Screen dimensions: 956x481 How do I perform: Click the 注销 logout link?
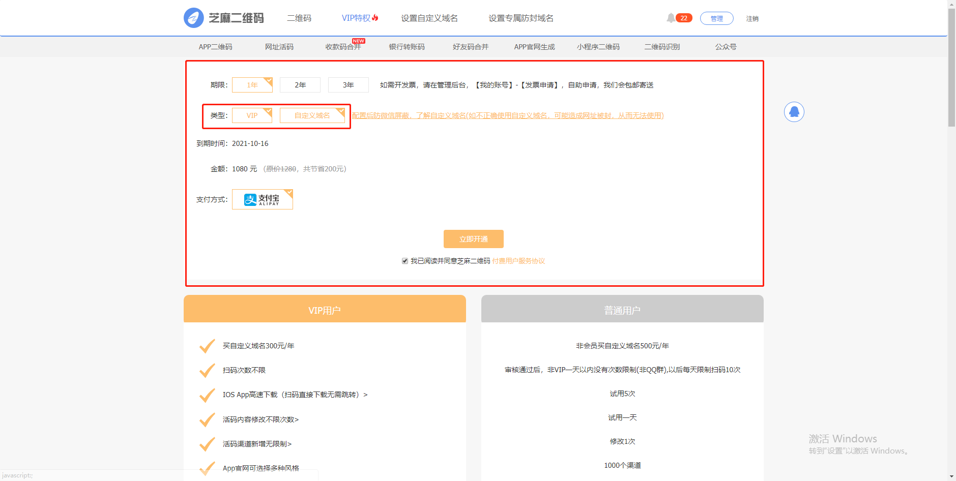tap(752, 19)
